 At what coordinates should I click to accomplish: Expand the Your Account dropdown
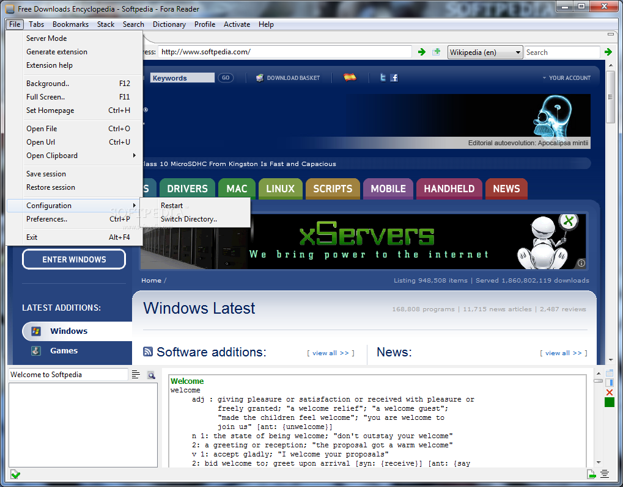[567, 78]
